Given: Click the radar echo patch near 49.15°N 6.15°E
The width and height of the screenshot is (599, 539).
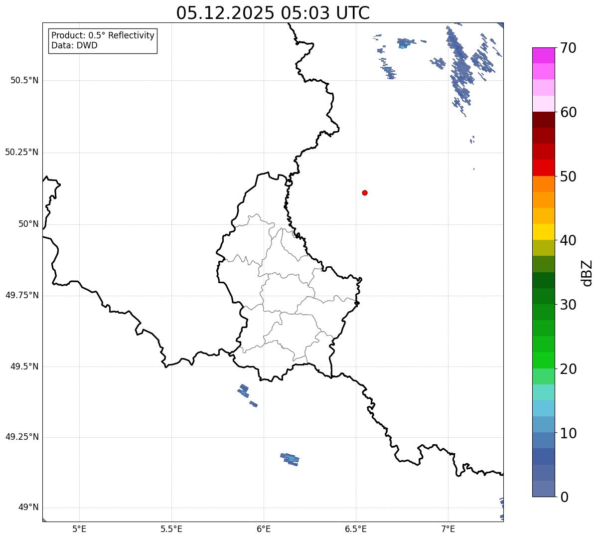Looking at the screenshot, I should (290, 459).
